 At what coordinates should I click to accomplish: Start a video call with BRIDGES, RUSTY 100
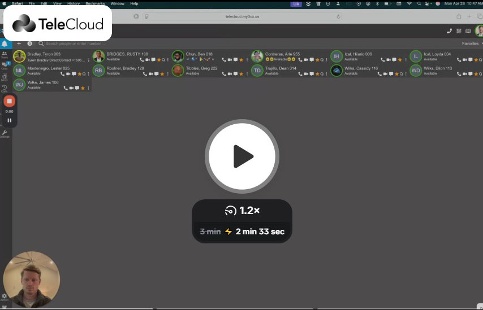148,60
